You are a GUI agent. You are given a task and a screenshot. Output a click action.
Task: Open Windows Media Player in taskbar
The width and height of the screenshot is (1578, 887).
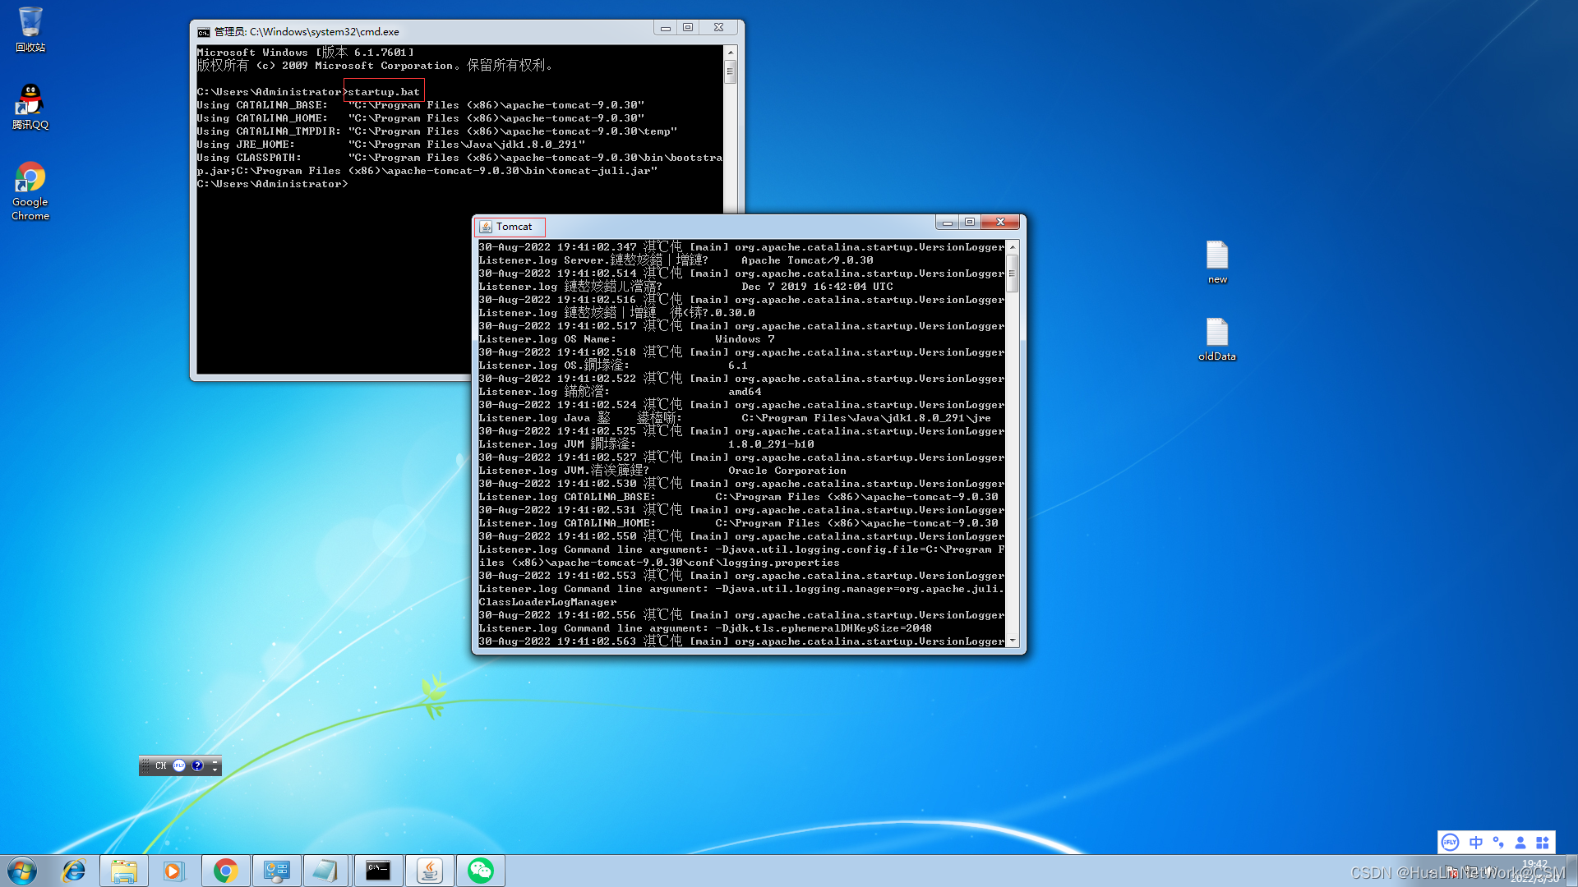coord(174,871)
